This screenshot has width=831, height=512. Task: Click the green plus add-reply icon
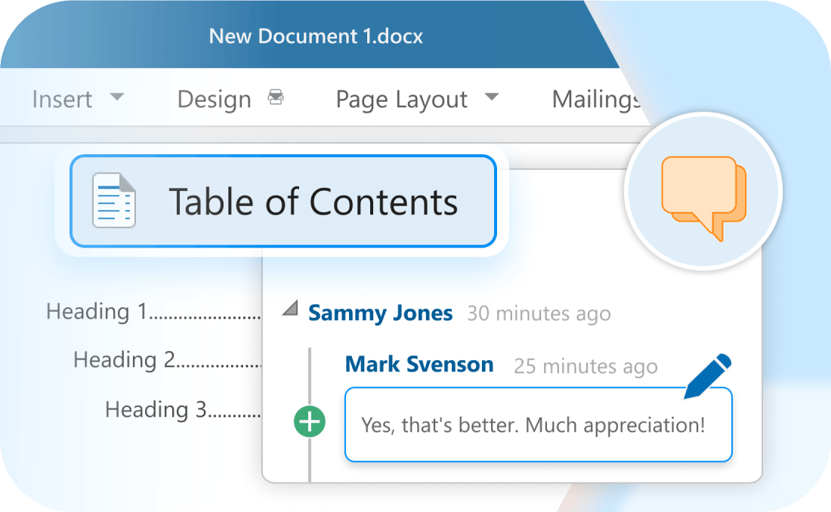(310, 422)
